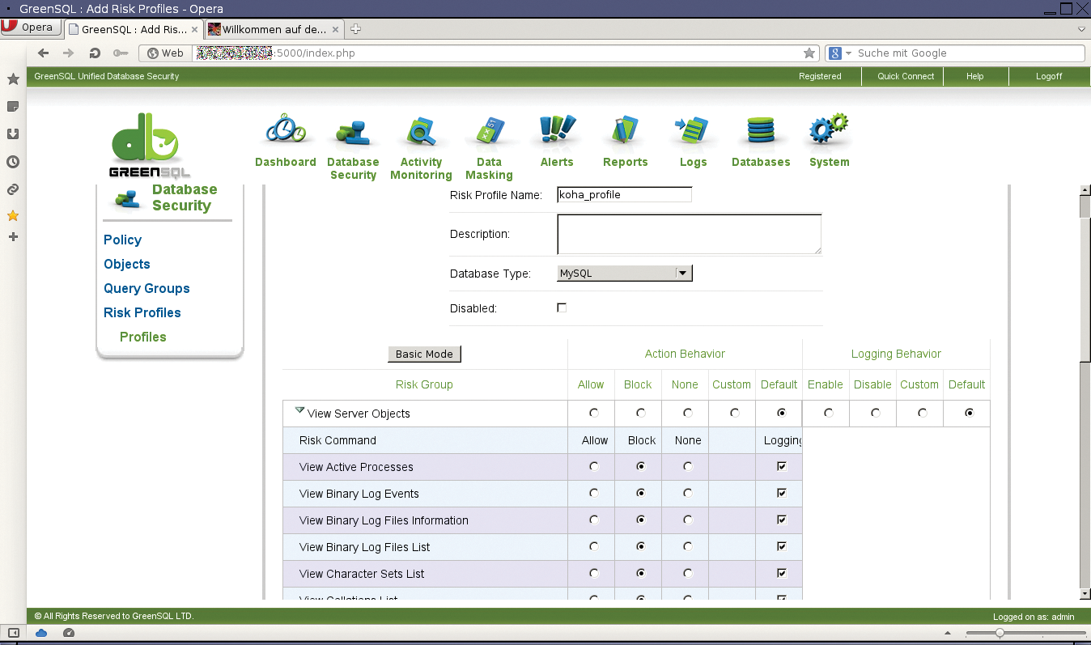
Task: Uncheck logging for View Binary Log Files Information
Action: point(782,520)
